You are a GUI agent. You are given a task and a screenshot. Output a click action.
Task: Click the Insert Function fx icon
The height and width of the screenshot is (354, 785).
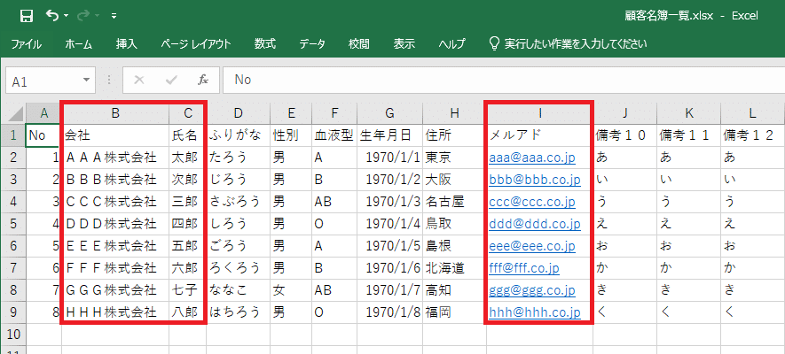[203, 80]
